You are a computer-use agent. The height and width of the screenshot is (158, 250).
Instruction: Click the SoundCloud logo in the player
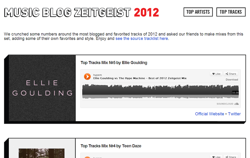[228, 104]
